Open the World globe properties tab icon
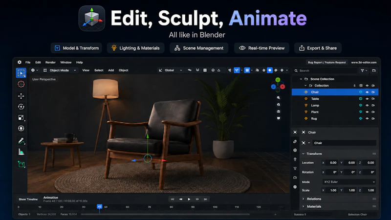Image resolution: width=391 pixels, height=220 pixels. click(x=295, y=187)
